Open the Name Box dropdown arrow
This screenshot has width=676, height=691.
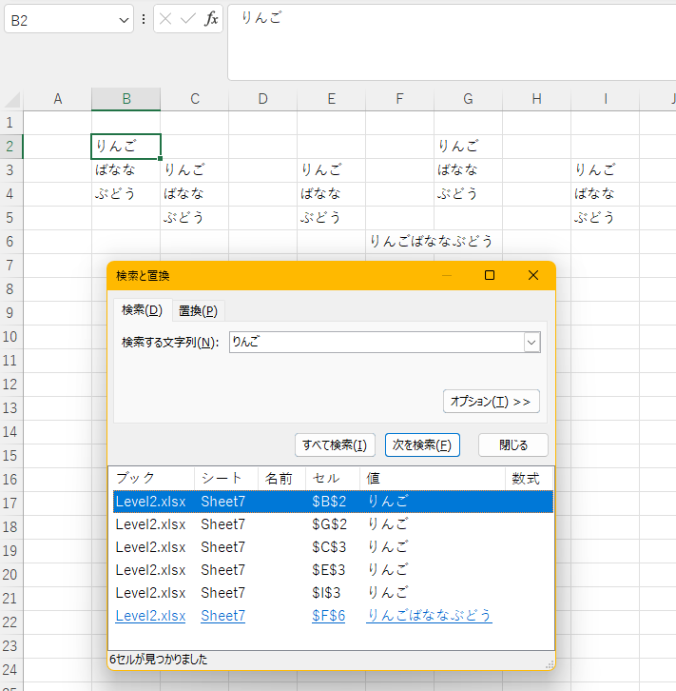[124, 20]
